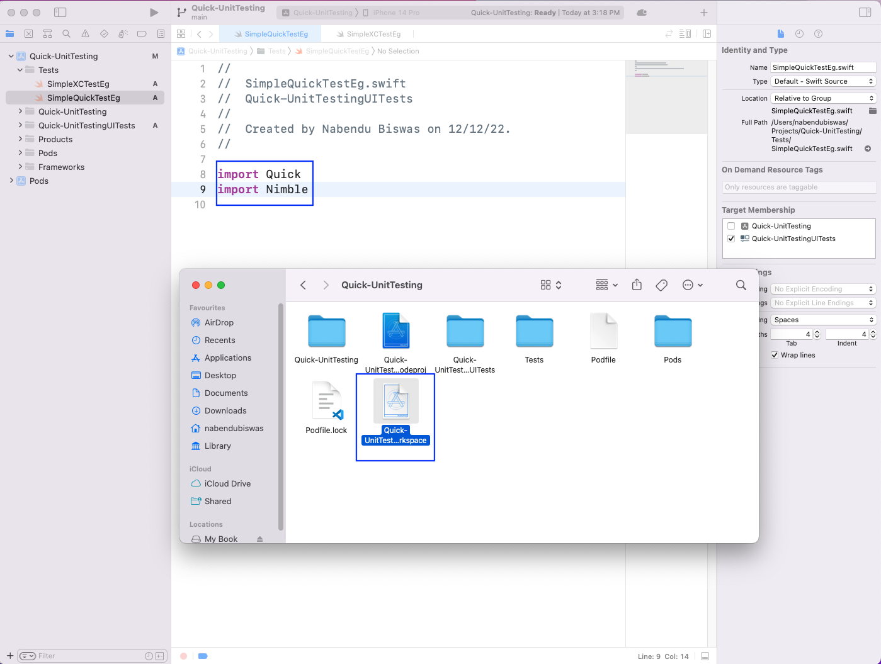The height and width of the screenshot is (664, 881).
Task: Click the Xcode Cloud status icon
Action: 642,13
